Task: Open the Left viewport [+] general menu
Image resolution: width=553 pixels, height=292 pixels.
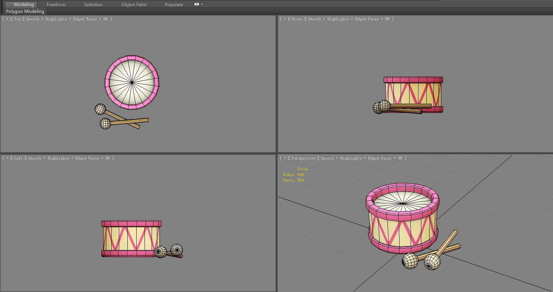Action: [x=7, y=158]
